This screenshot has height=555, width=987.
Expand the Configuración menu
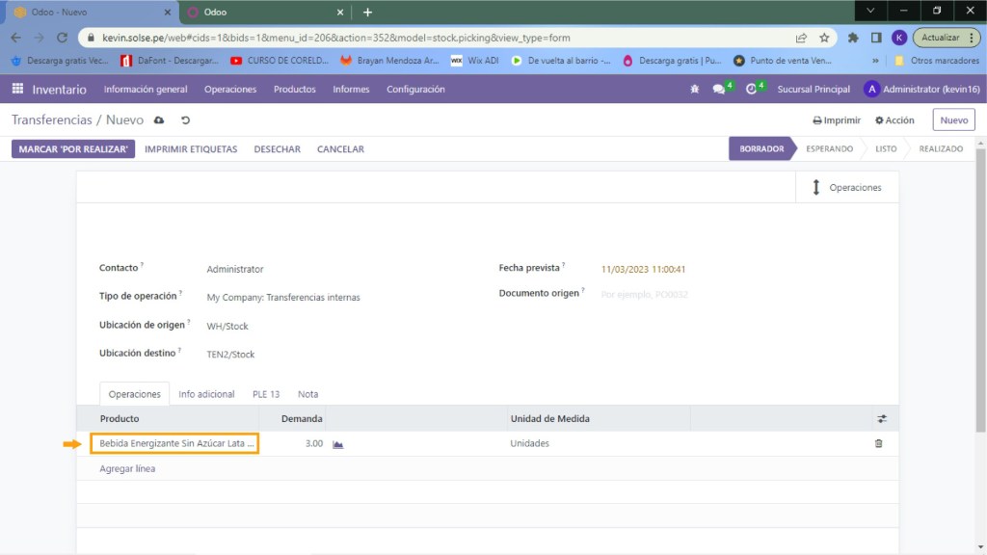tap(415, 90)
